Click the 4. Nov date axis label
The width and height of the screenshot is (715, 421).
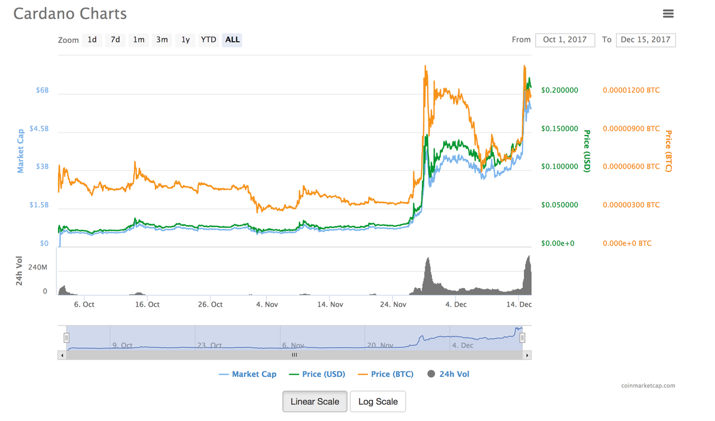pyautogui.click(x=267, y=304)
